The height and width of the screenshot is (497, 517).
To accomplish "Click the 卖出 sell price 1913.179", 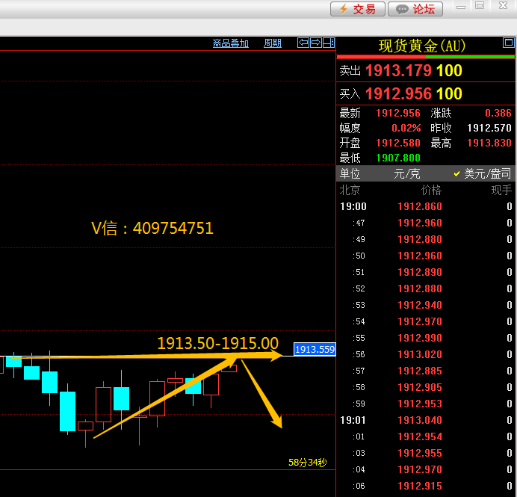I will pyautogui.click(x=398, y=71).
